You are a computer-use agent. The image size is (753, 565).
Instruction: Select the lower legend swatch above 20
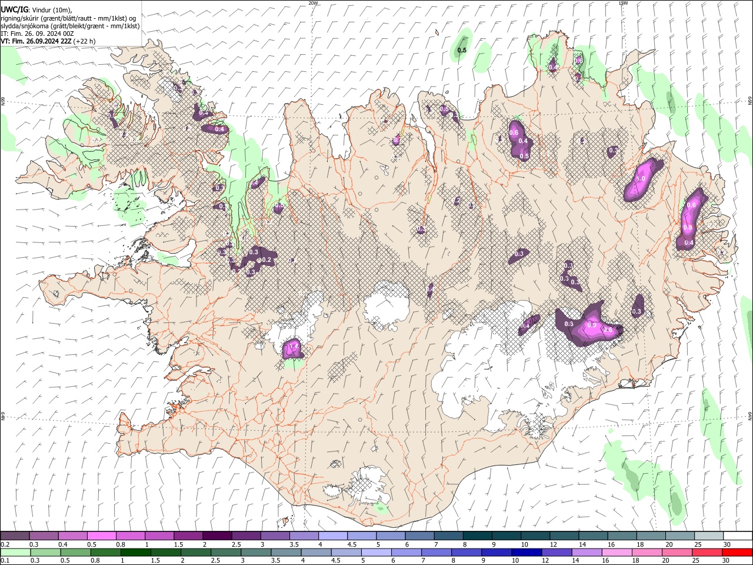[x=677, y=553]
